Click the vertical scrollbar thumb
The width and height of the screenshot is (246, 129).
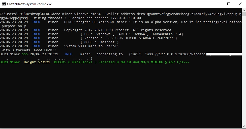[x=244, y=14]
